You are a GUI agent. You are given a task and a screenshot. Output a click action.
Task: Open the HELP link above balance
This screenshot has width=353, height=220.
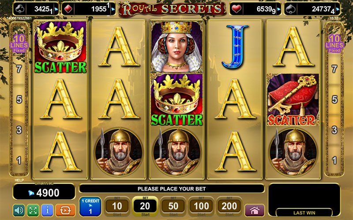pyautogui.click(x=19, y=180)
